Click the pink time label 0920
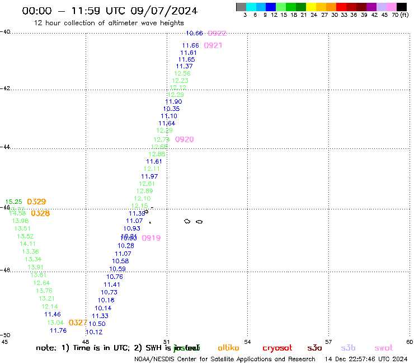Viewport: 414px width, 364px height. (185, 139)
